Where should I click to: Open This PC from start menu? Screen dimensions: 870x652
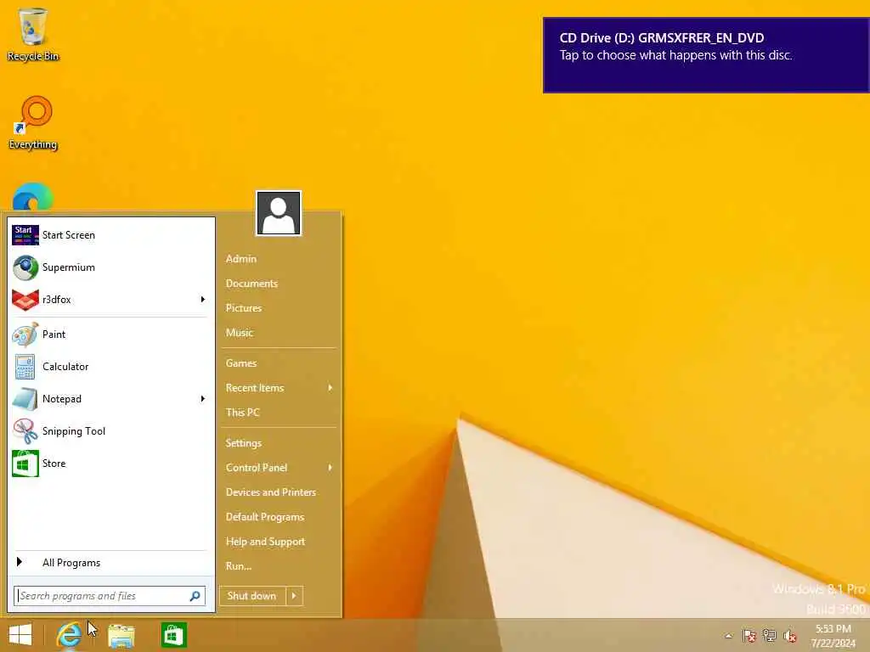tap(242, 413)
